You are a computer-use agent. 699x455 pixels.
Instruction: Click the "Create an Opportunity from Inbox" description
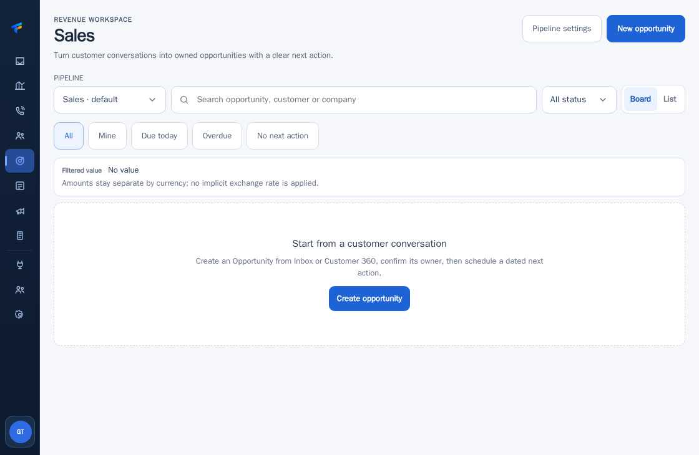point(369,267)
